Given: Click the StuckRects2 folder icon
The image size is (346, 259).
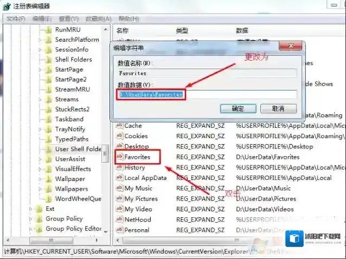Looking at the screenshot, I should point(48,109).
